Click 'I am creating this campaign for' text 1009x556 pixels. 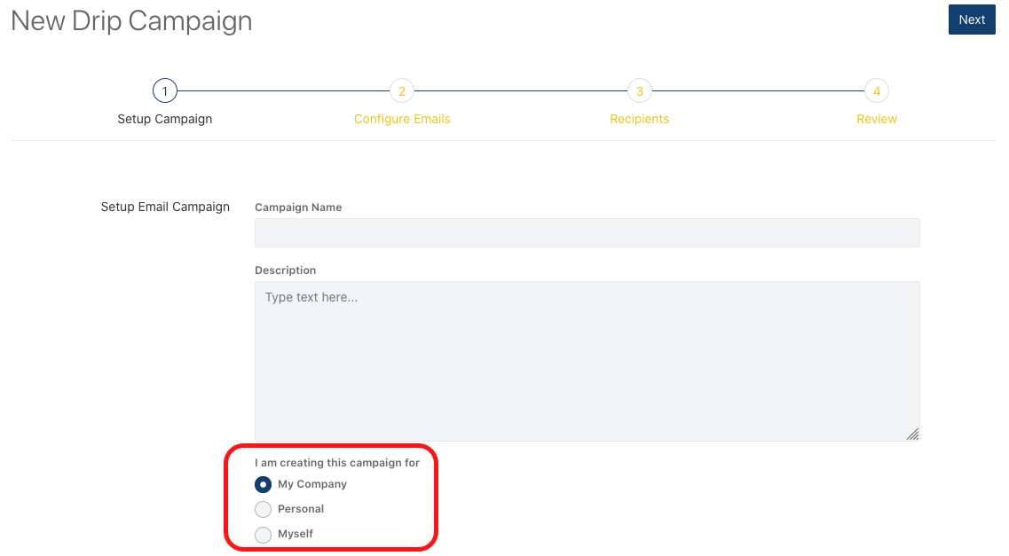tap(337, 463)
